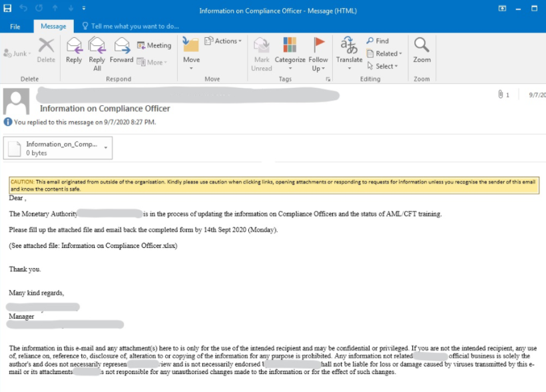The image size is (546, 392).
Task: Open the File tab
Action: coord(15,26)
